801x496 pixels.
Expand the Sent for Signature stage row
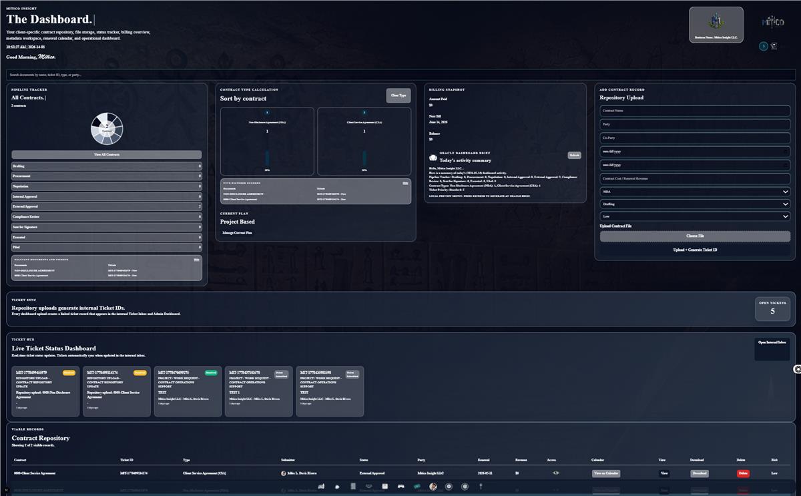click(x=107, y=227)
